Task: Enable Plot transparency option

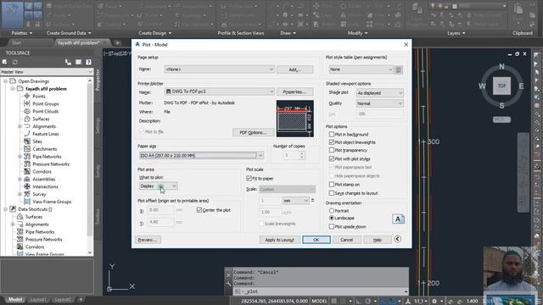Action: 332,150
